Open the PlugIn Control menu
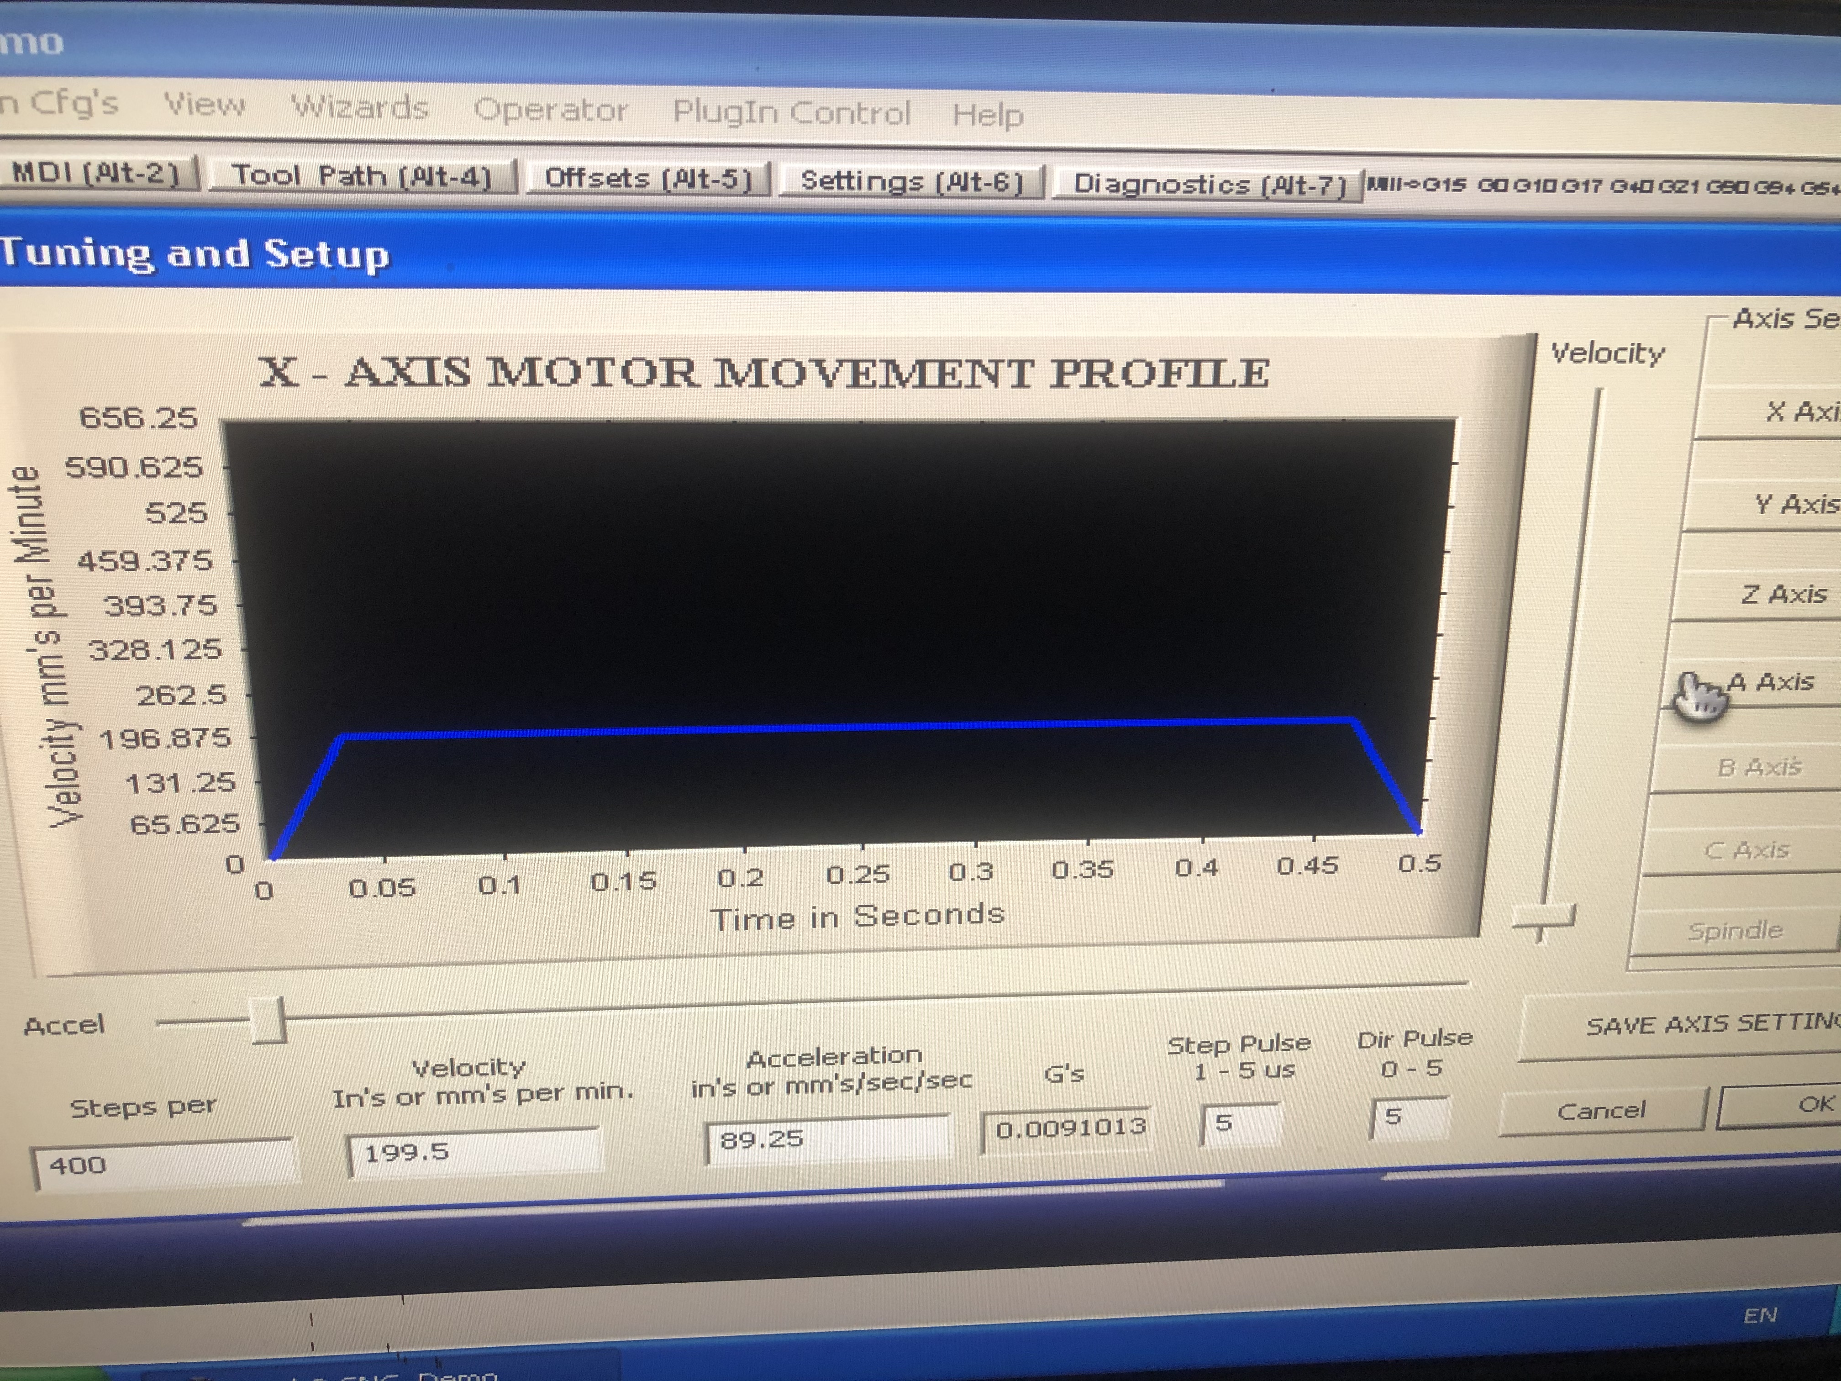1841x1381 pixels. point(791,111)
